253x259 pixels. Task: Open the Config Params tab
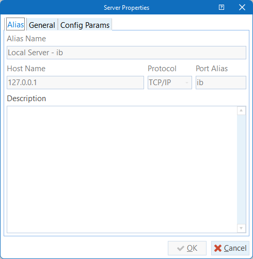point(85,25)
